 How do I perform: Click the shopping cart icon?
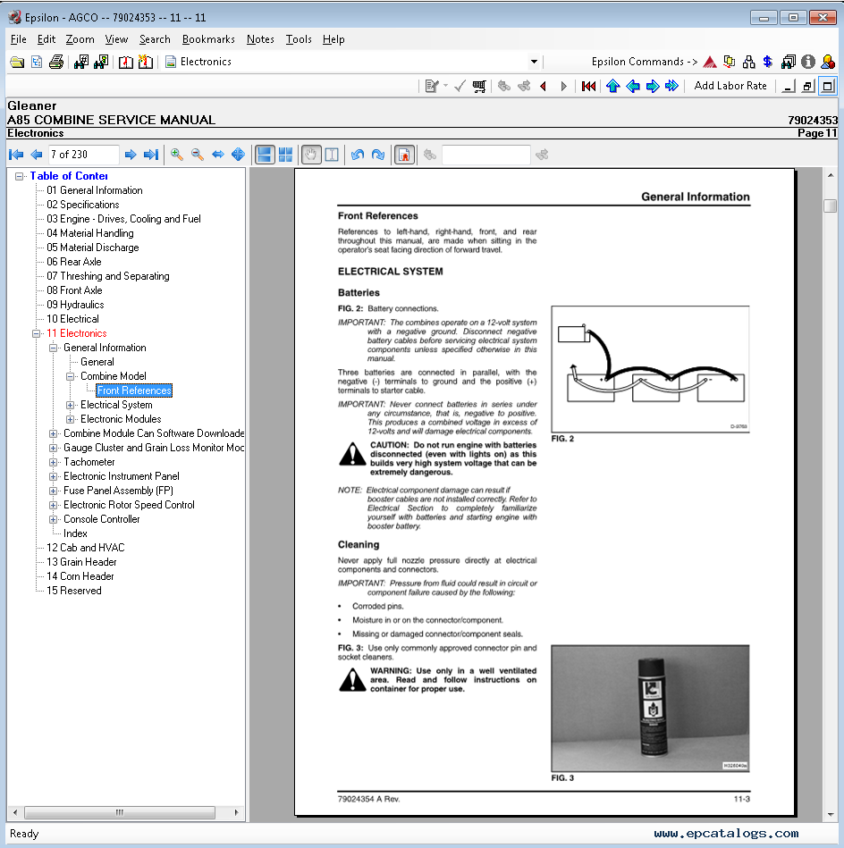pos(479,86)
